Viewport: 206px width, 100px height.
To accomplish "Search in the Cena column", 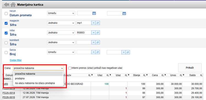I will [163, 75].
